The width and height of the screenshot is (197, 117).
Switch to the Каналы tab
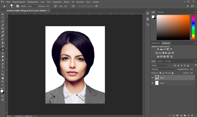160,61
